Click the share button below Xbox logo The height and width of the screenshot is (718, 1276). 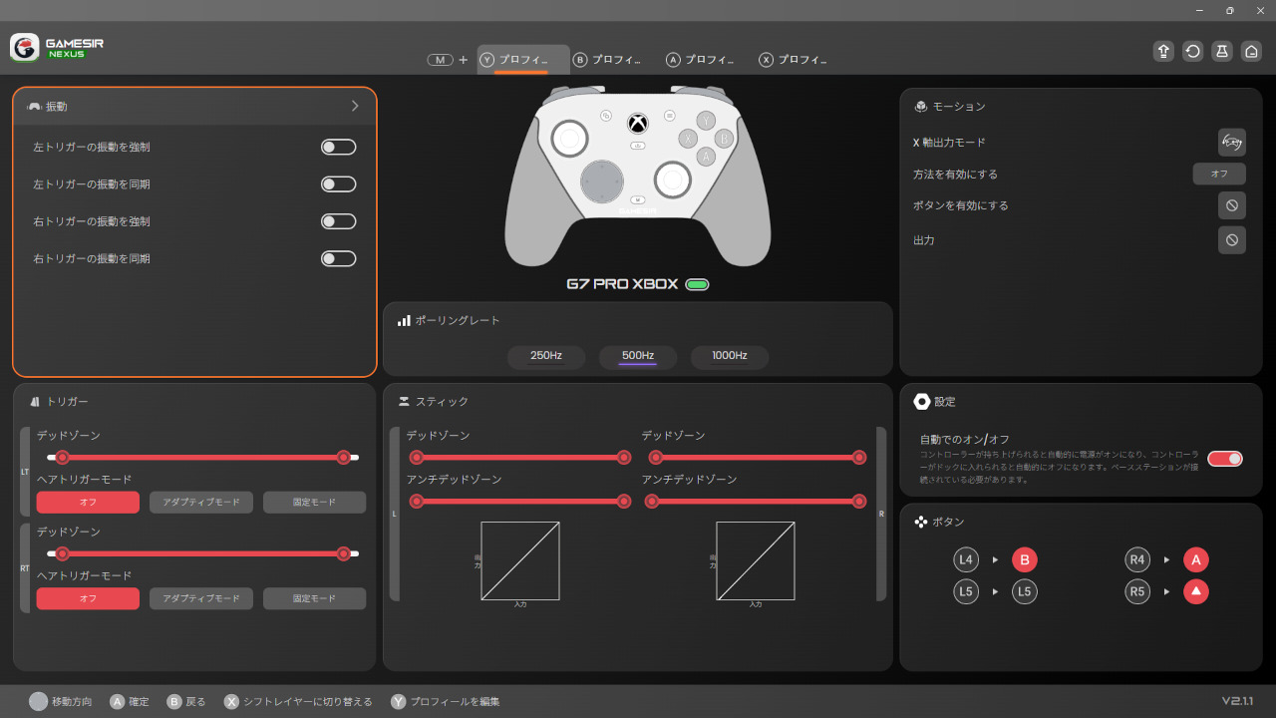coord(638,146)
